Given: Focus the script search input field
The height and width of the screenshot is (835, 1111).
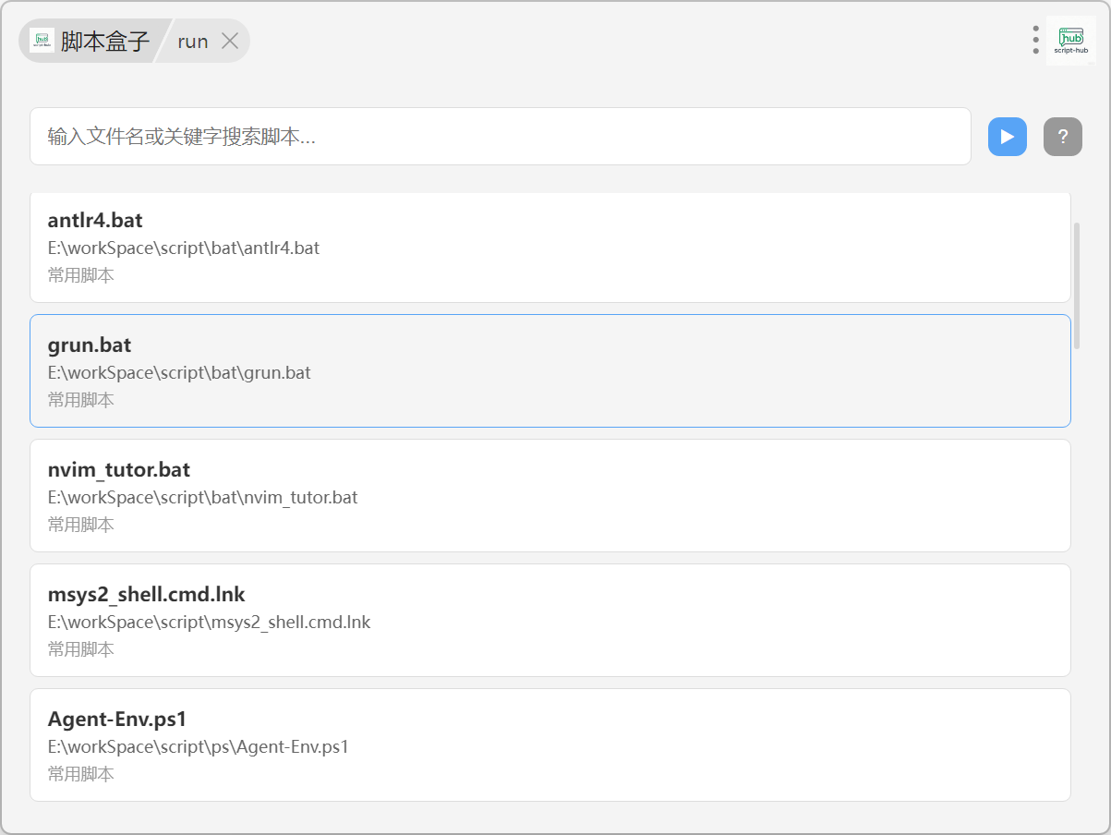Looking at the screenshot, I should coord(500,137).
